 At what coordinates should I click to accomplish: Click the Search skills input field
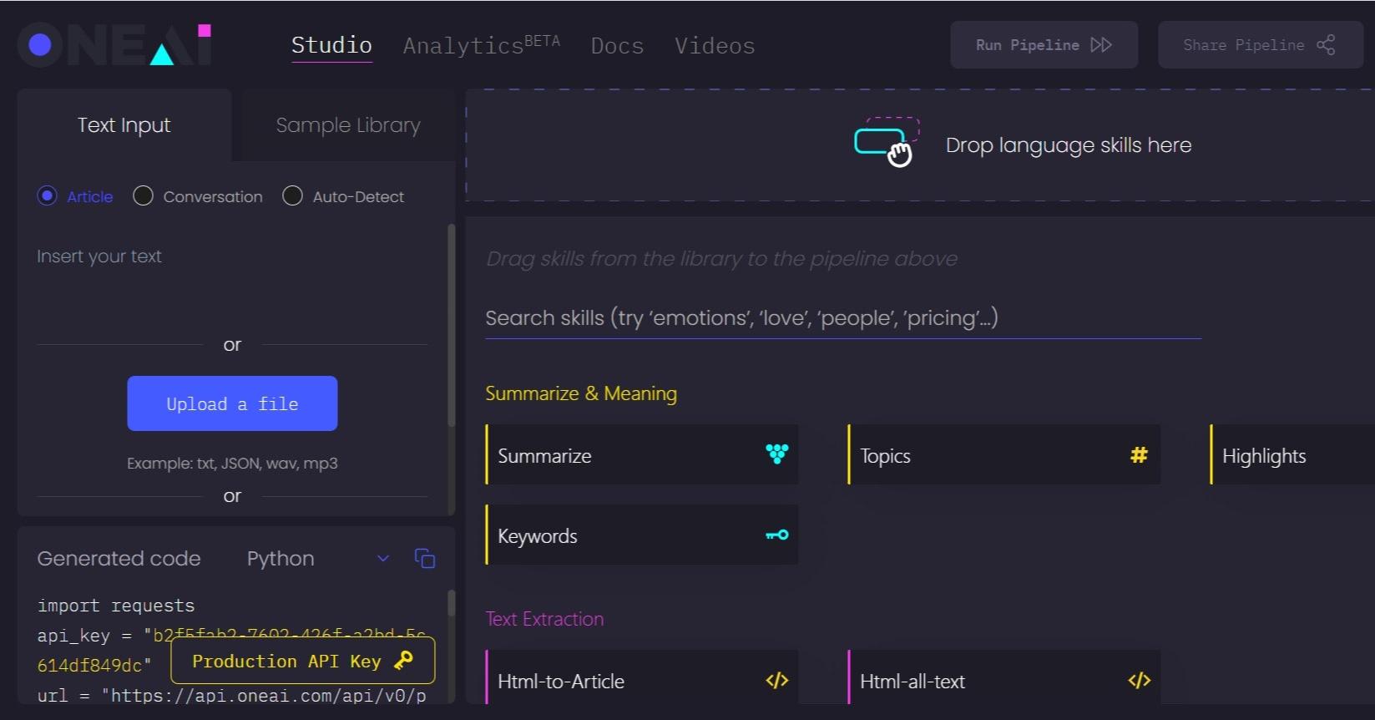pos(843,318)
